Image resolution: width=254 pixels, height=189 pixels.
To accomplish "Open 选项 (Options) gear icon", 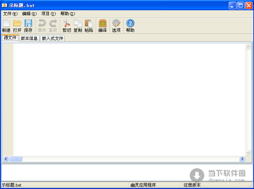I will tap(116, 26).
